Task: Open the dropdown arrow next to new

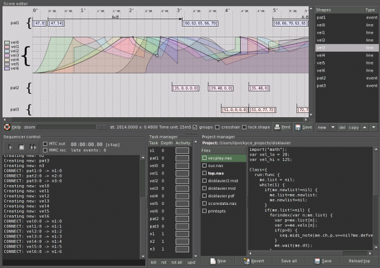Action: pos(333,127)
